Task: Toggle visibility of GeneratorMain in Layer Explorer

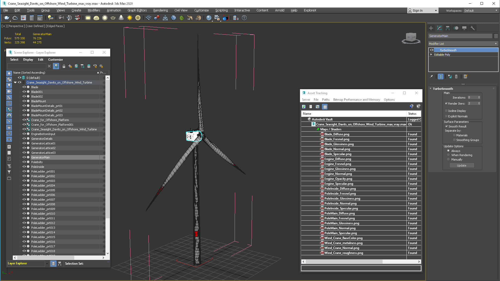Action: (x=24, y=157)
